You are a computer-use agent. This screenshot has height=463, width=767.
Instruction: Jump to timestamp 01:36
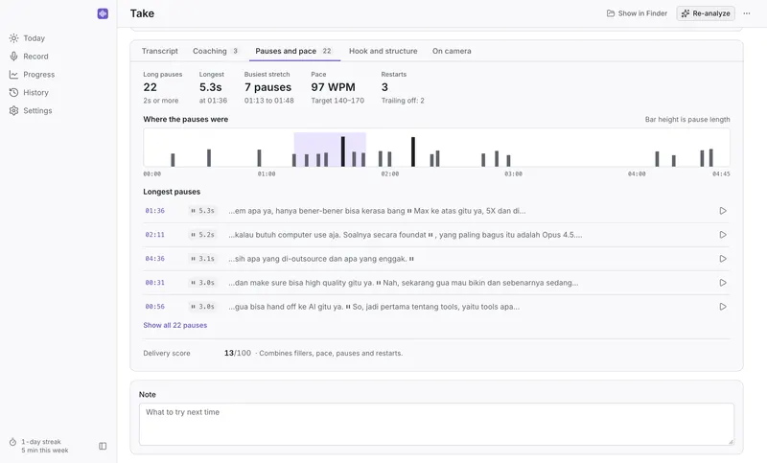154,211
